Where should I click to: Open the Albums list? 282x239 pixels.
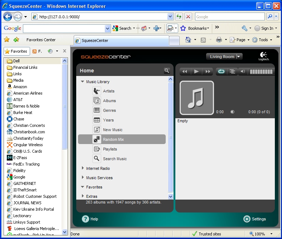[x=109, y=101]
